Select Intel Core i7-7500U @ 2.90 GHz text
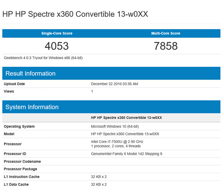The width and height of the screenshot is (223, 187). [x=117, y=142]
